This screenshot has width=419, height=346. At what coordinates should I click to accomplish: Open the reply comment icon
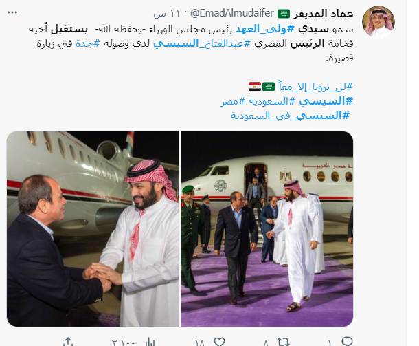click(x=347, y=341)
